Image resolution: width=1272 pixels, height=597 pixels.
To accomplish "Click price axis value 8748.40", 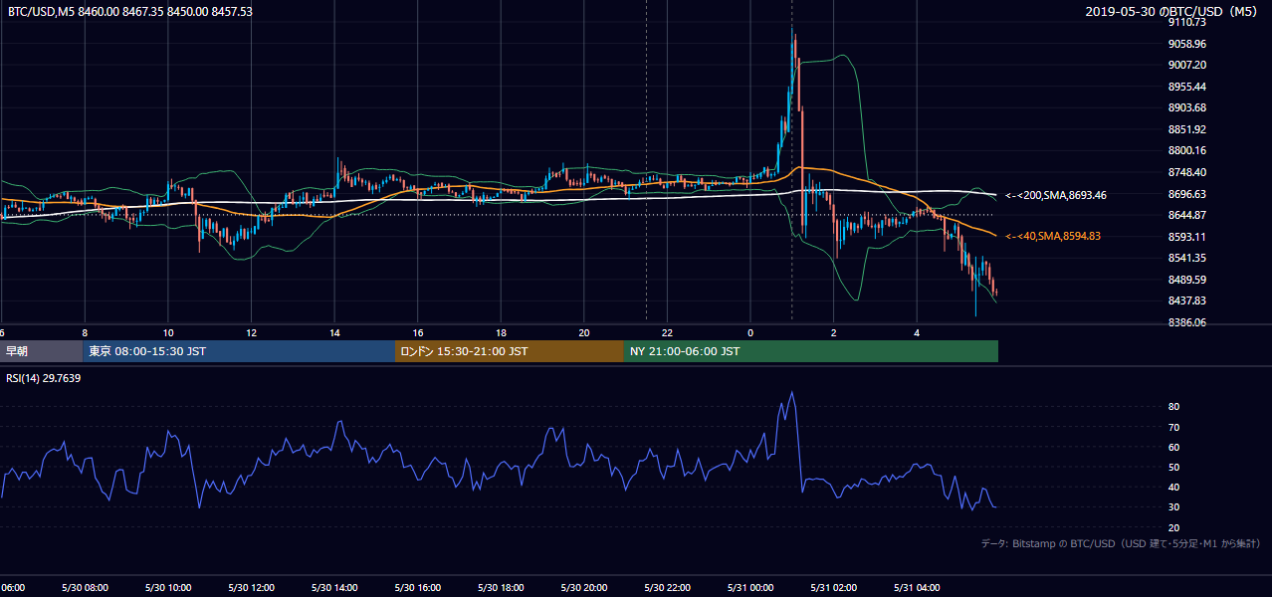I will [x=1186, y=172].
